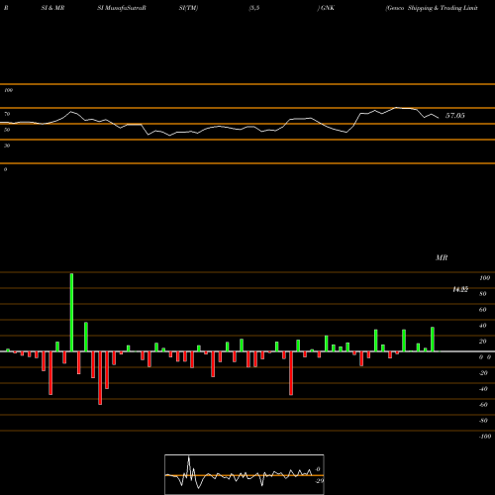Click the 60 label on MR axis
The image size is (495, 495).
(483, 310)
